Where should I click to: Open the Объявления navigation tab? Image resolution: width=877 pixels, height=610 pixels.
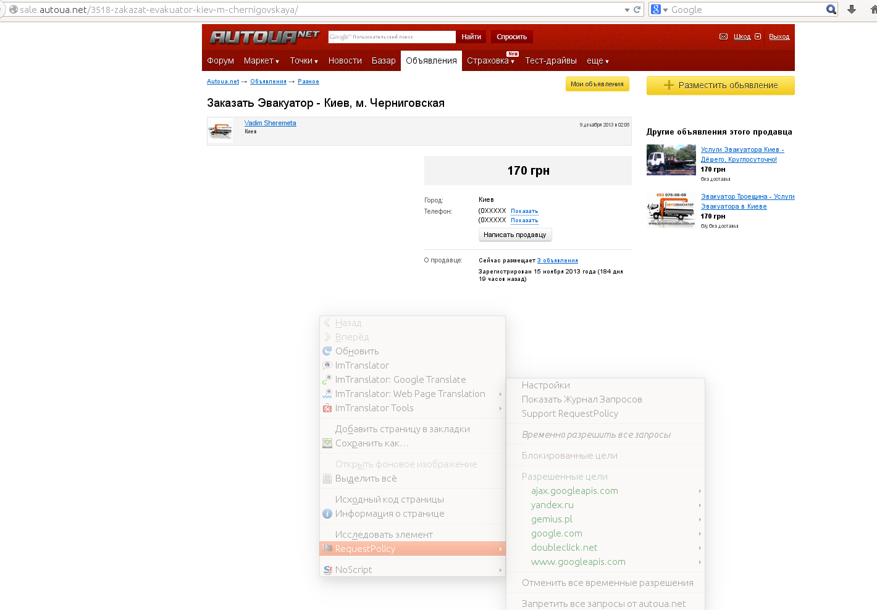point(431,61)
